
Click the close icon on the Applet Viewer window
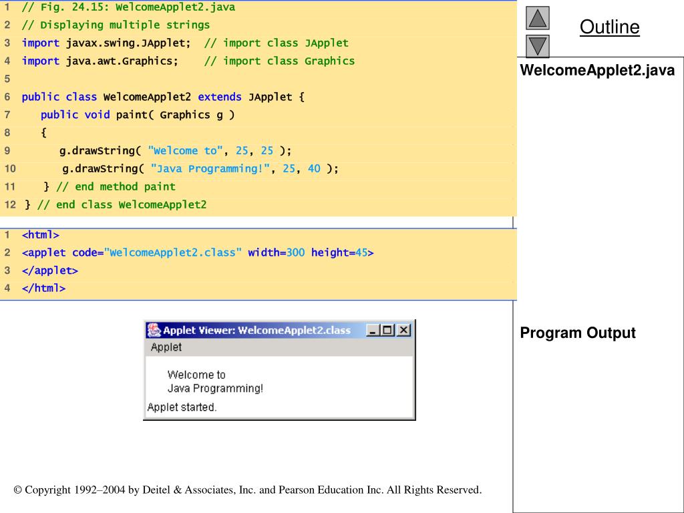pos(403,329)
